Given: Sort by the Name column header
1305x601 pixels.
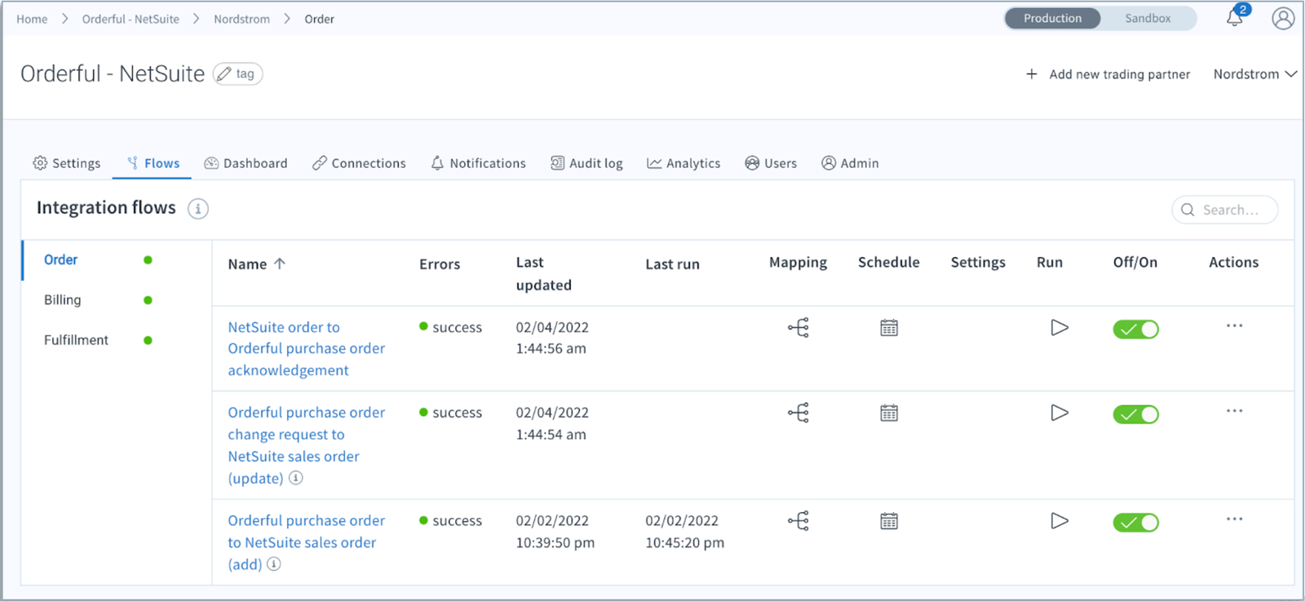Looking at the screenshot, I should (x=247, y=264).
